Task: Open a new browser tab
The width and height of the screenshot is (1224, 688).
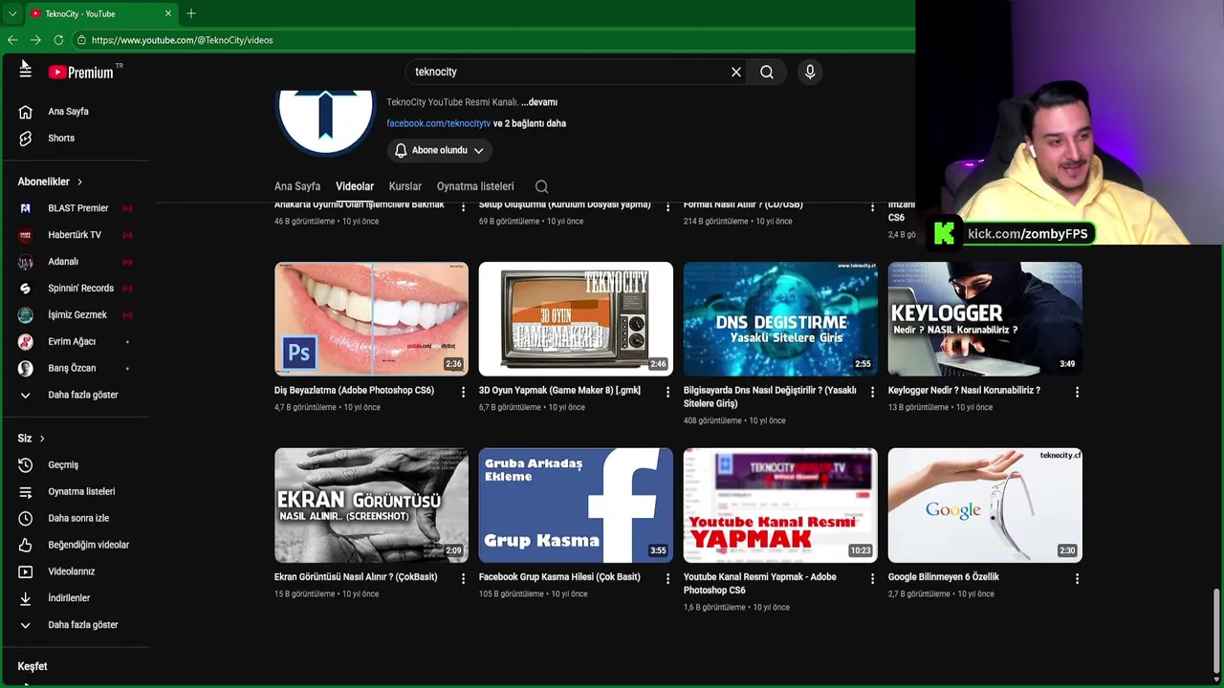Action: (x=191, y=13)
